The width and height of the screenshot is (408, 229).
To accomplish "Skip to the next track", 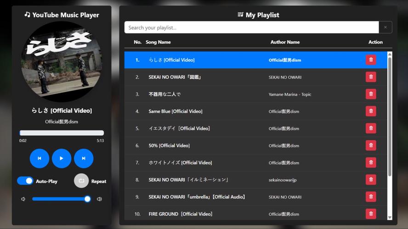I will [x=84, y=158].
